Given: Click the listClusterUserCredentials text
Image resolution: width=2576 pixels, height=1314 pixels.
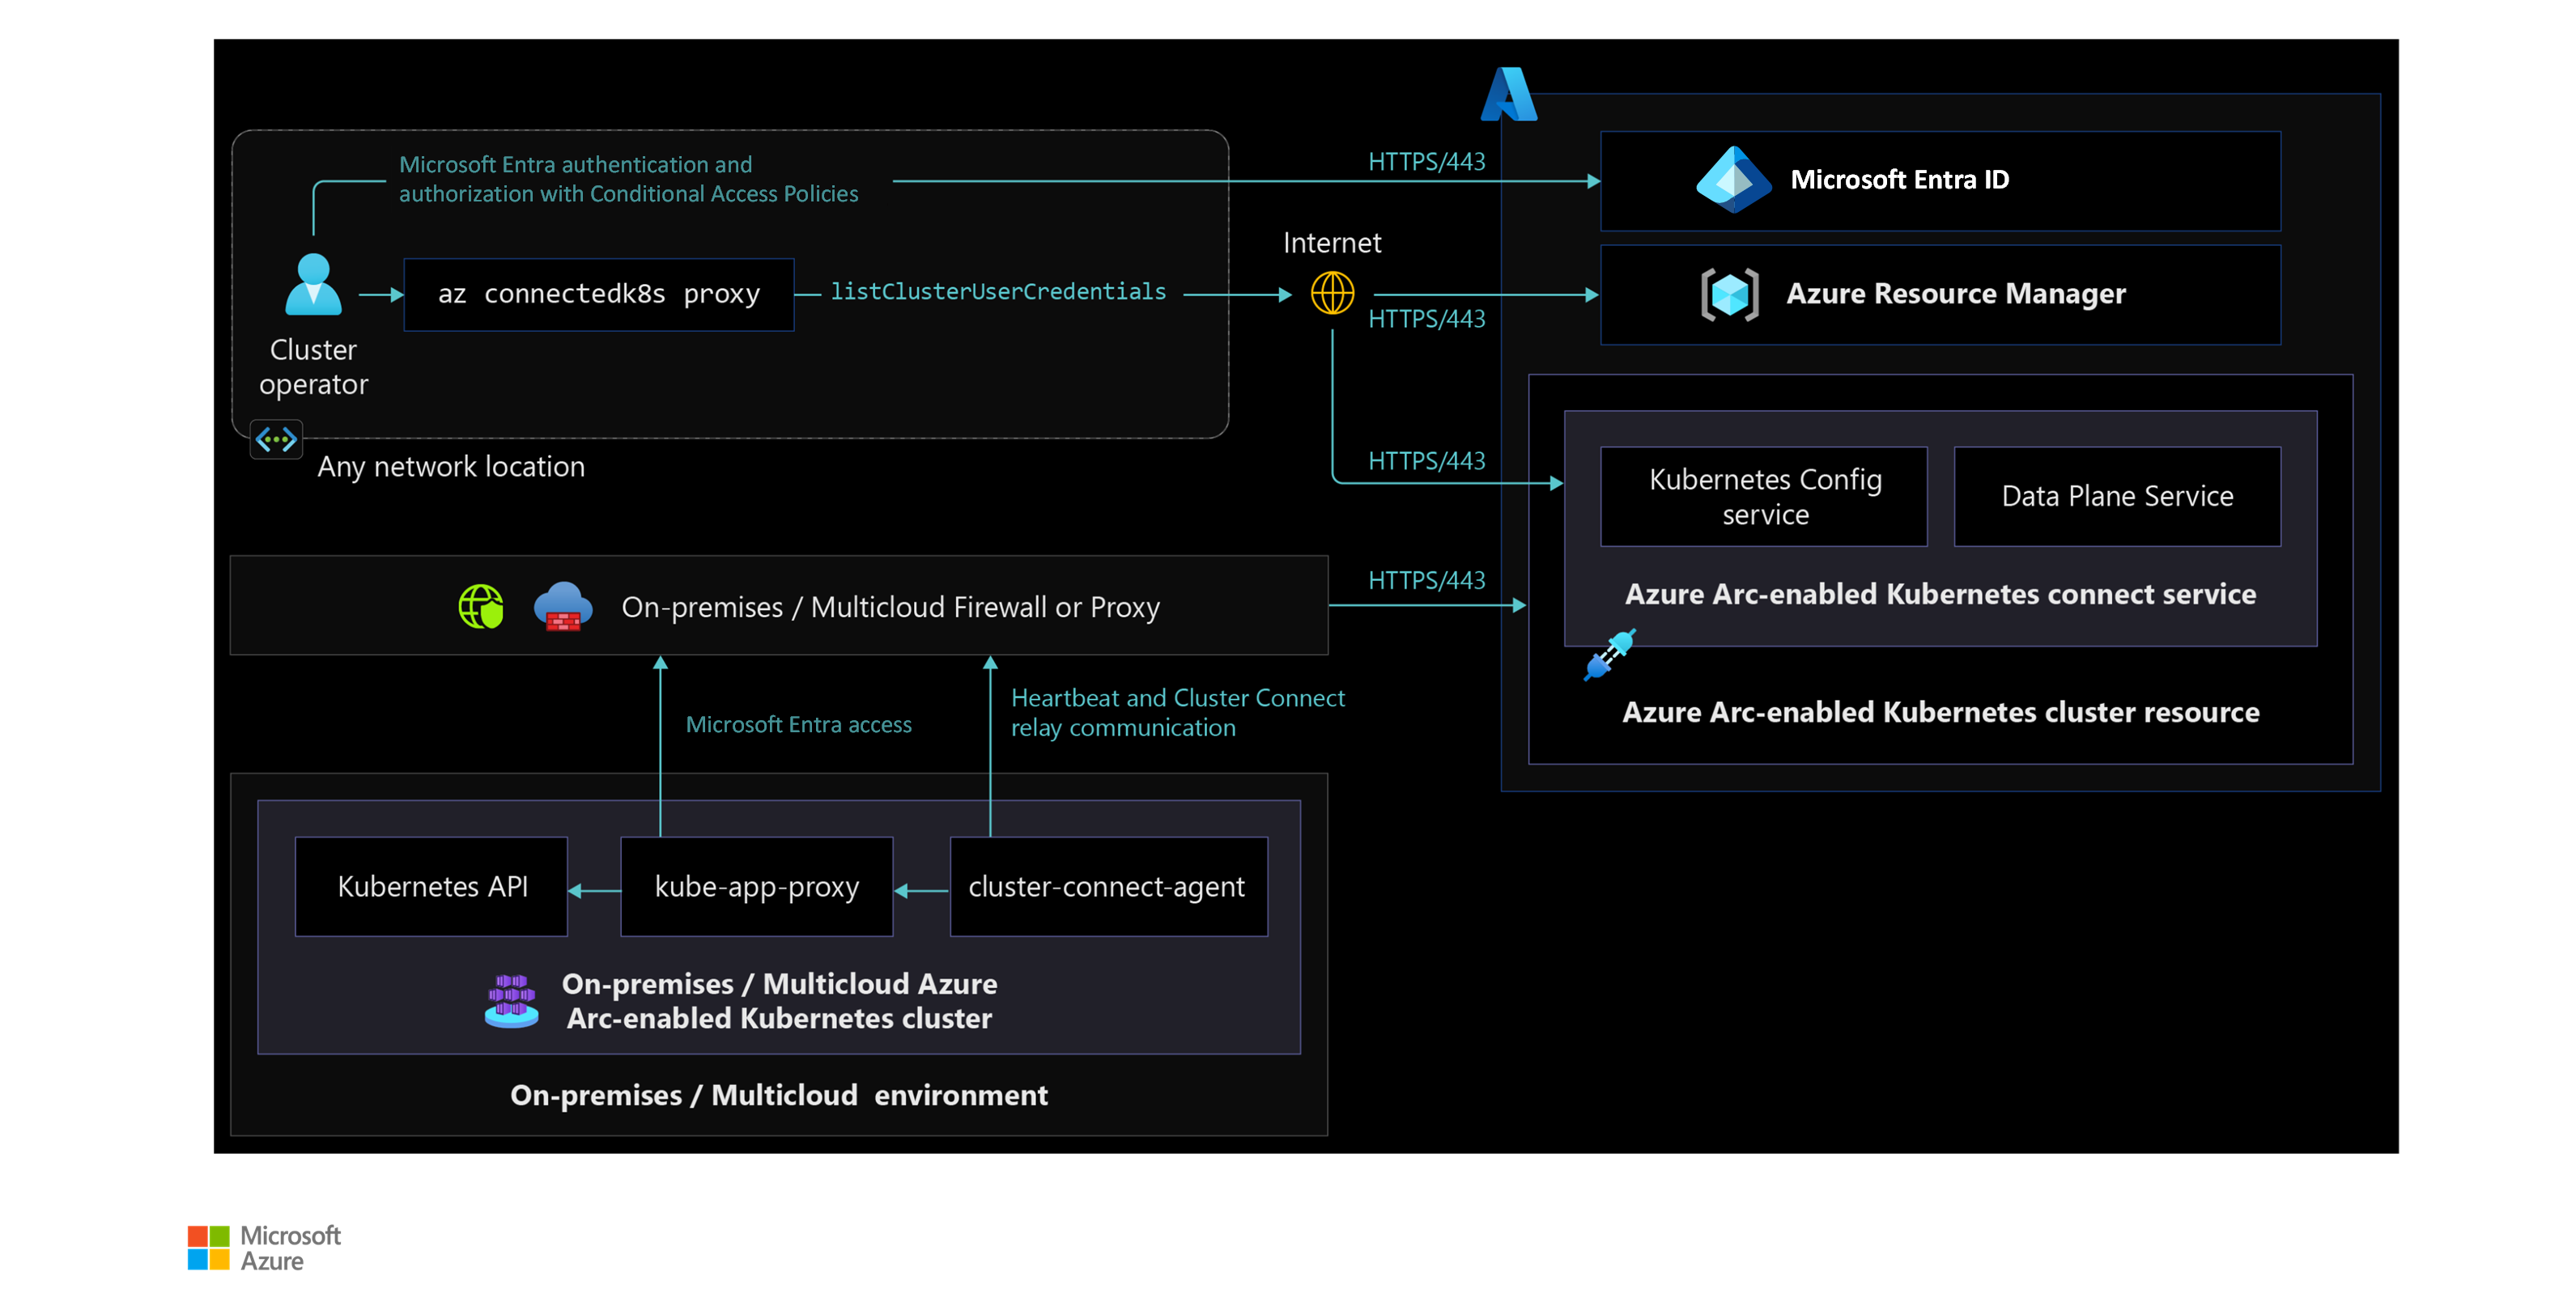Looking at the screenshot, I should (998, 292).
